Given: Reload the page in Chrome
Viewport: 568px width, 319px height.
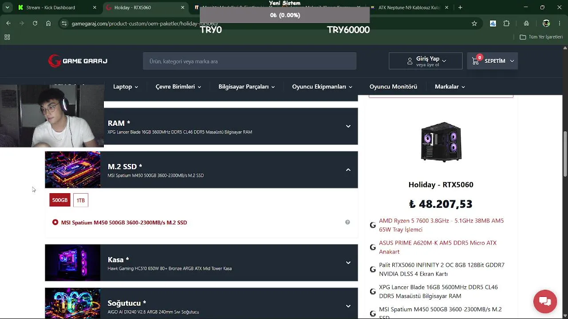Looking at the screenshot, I should coord(35,23).
